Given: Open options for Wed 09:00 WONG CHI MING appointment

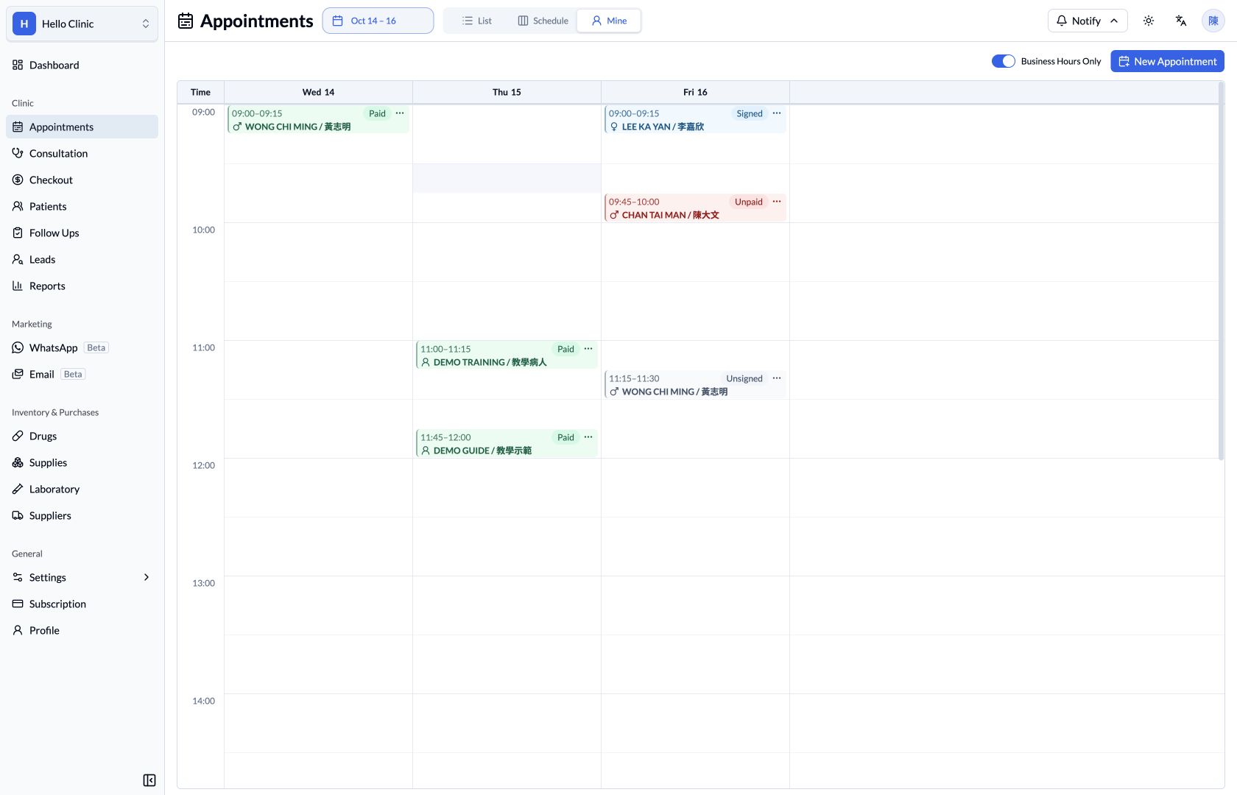Looking at the screenshot, I should point(400,113).
